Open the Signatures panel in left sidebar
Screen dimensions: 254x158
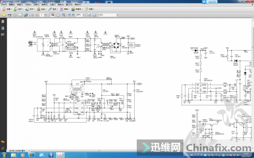(3, 35)
